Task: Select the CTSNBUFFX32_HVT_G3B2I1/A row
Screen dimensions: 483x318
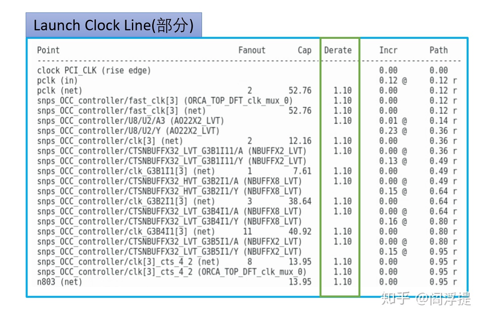Action: coord(247,181)
